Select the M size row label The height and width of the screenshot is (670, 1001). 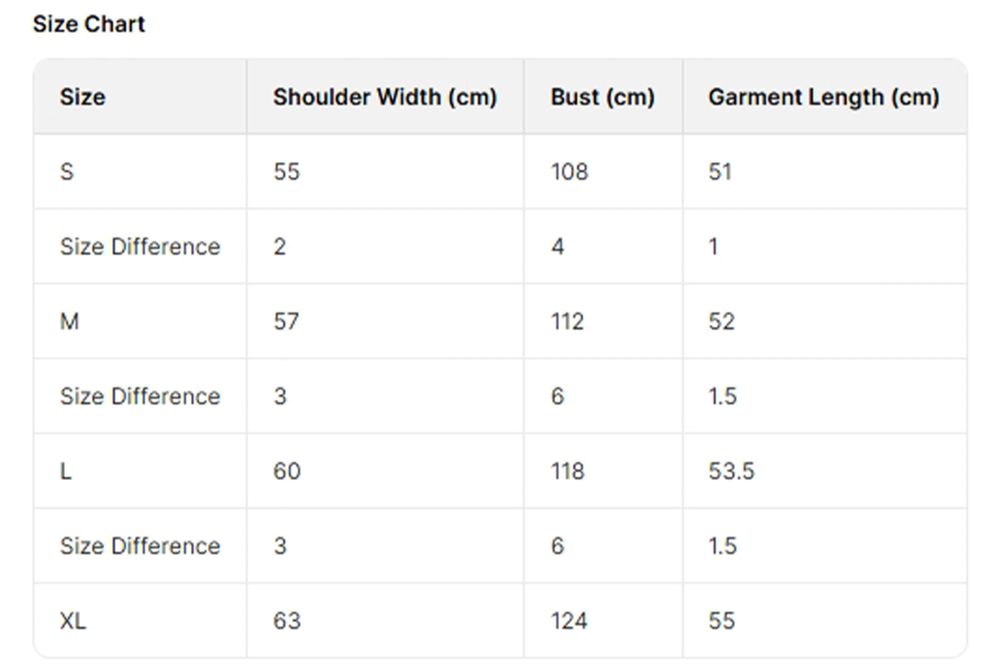click(x=69, y=321)
